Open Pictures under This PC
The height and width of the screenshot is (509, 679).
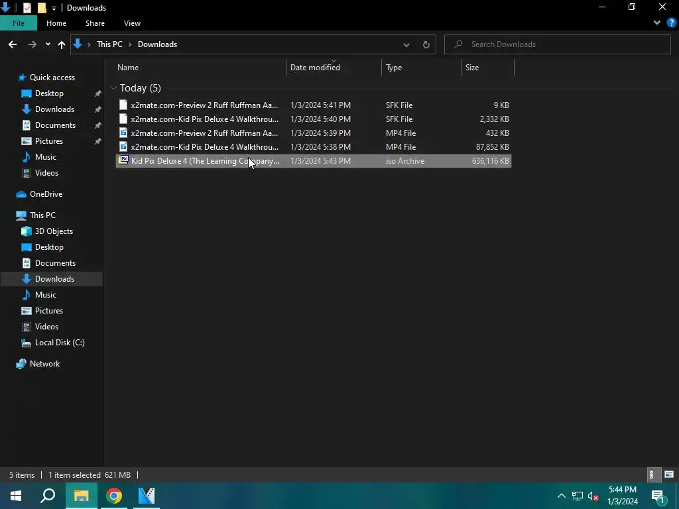(x=48, y=311)
